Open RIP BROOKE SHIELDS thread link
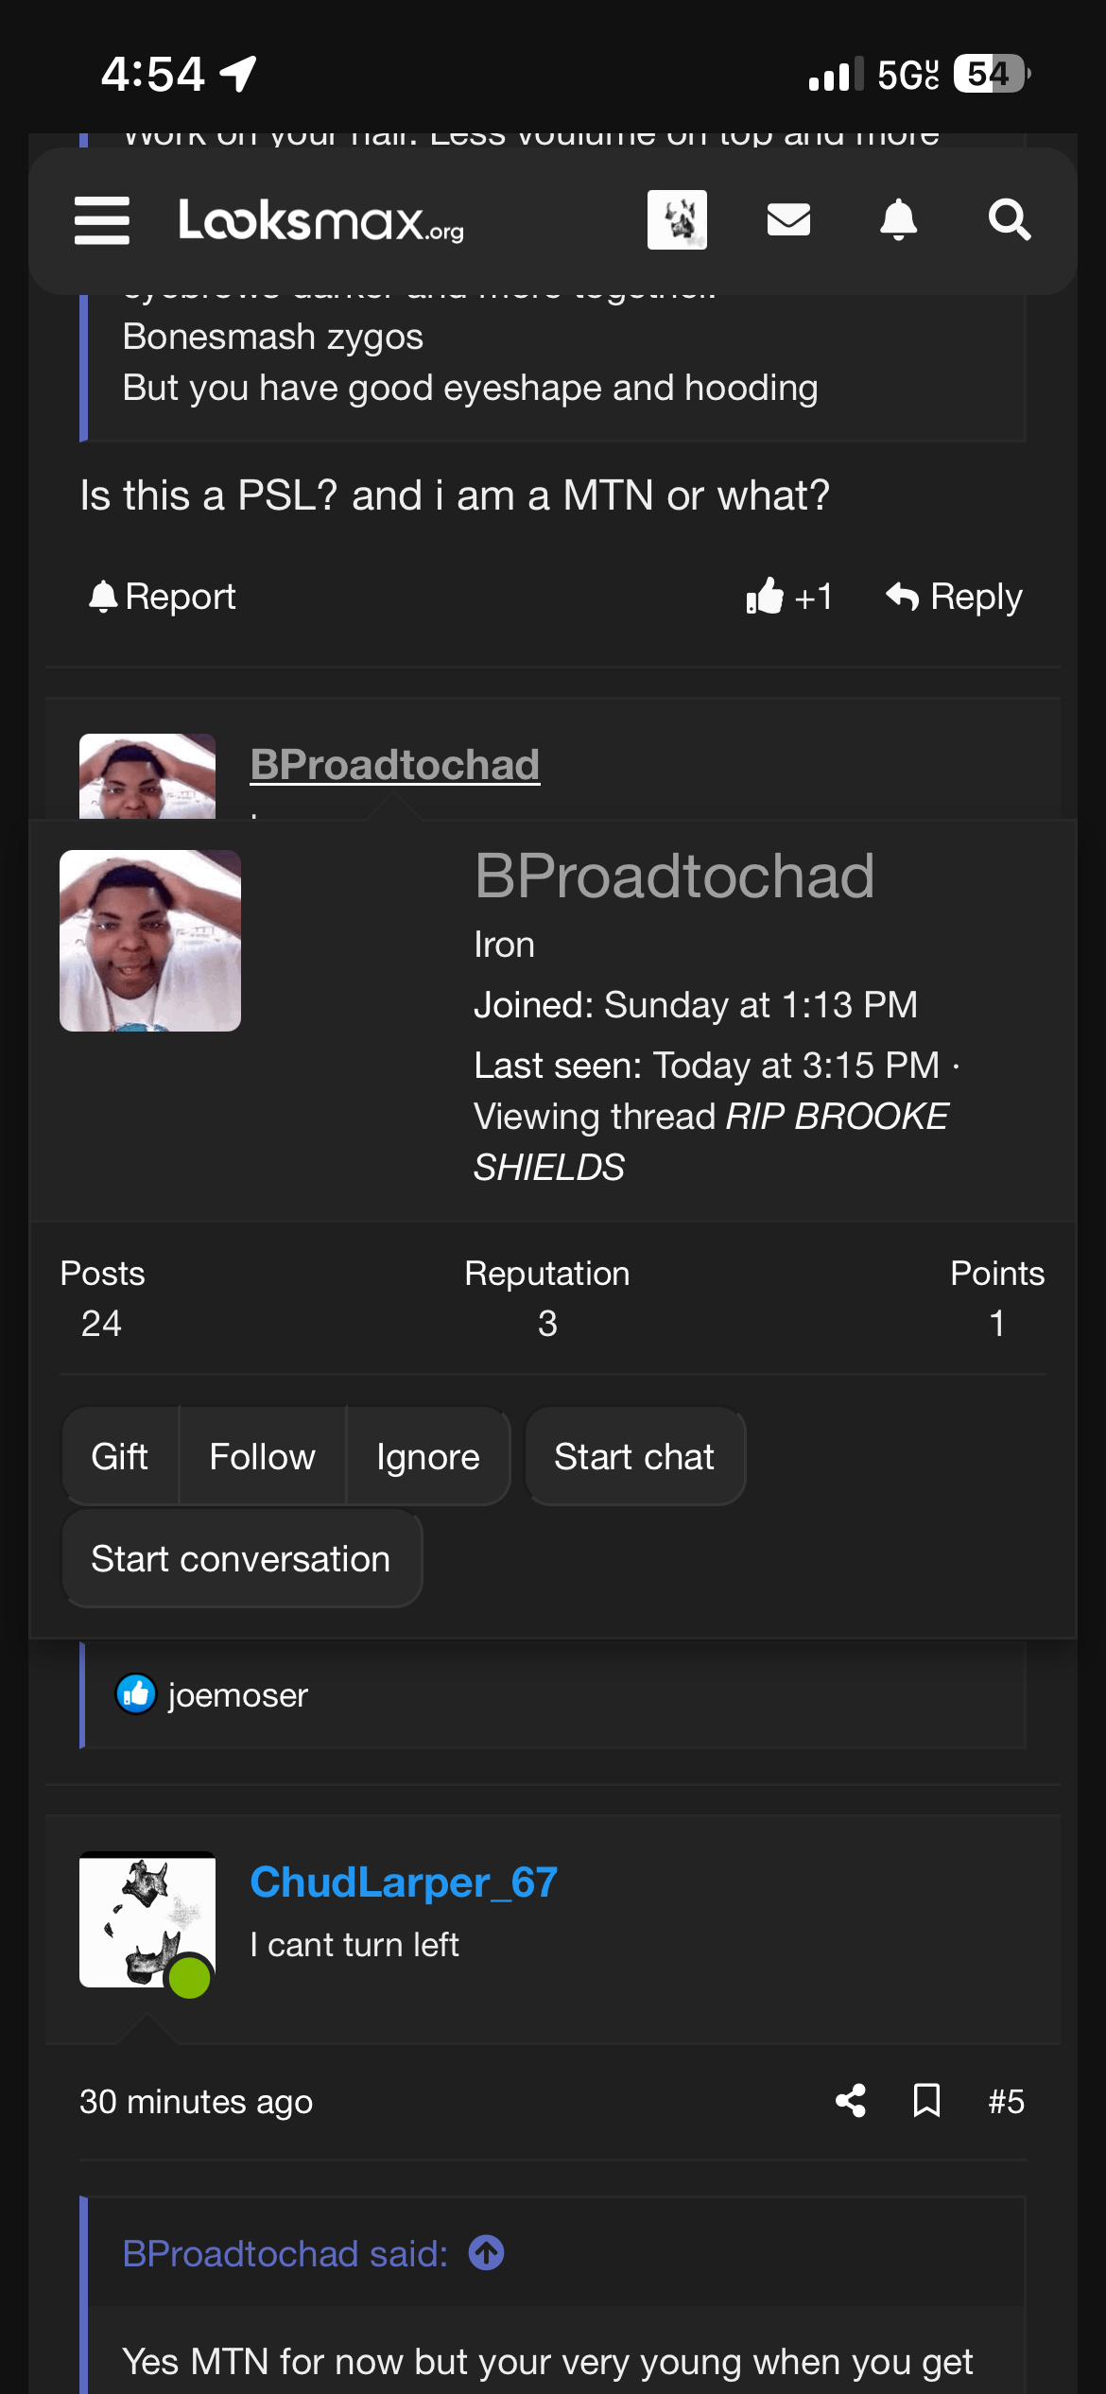 pyautogui.click(x=836, y=1117)
